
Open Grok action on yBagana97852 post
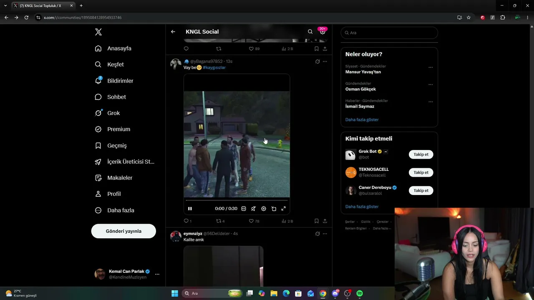click(317, 61)
